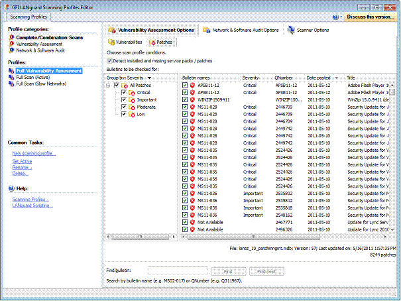The width and height of the screenshot is (401, 301).
Task: Uncheck checkbox for QNumber 2467771 row
Action: tap(185, 222)
